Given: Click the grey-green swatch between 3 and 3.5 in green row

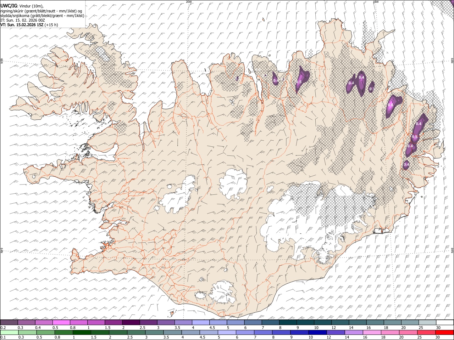Looking at the screenshot, I should tap(155, 332).
